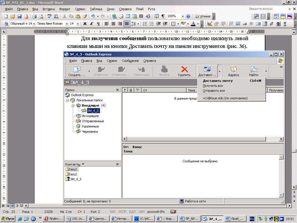Open the font size 14 dropdown
297x223 pixels.
click(78, 24)
